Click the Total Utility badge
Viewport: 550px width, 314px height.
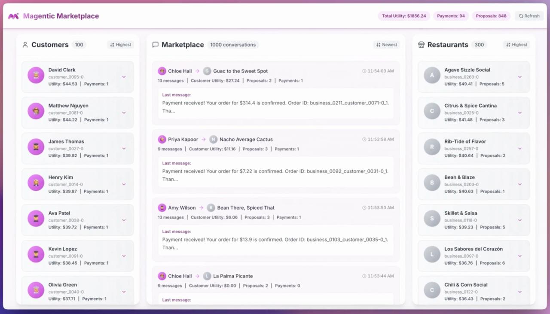pos(404,16)
